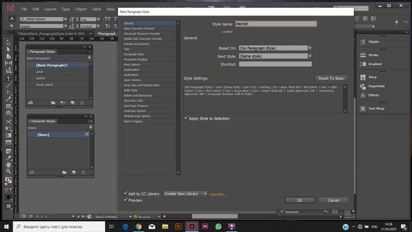This screenshot has width=412, height=232.
Task: Select the Gap tool
Action: [8, 63]
